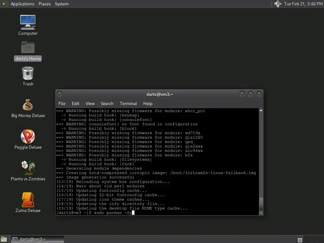
Task: Minimize the terminal window
Action: point(242,94)
